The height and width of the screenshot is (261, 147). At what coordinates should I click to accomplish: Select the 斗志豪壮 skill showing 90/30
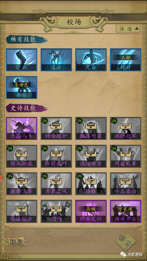coord(126,184)
